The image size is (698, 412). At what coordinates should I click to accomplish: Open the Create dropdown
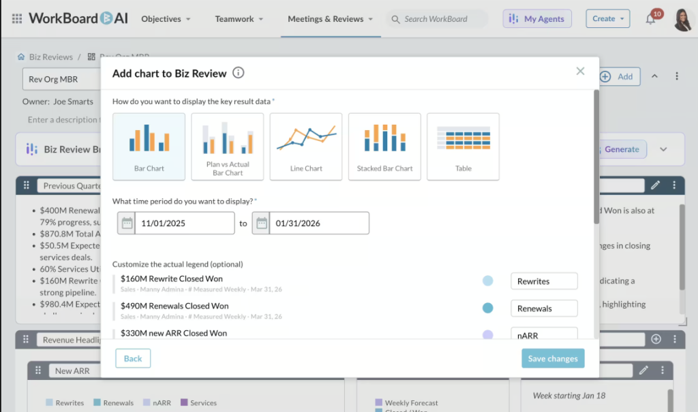click(607, 18)
